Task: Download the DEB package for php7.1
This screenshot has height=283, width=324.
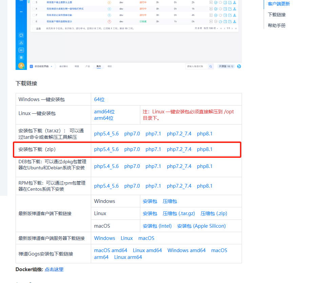Action: coord(153,166)
